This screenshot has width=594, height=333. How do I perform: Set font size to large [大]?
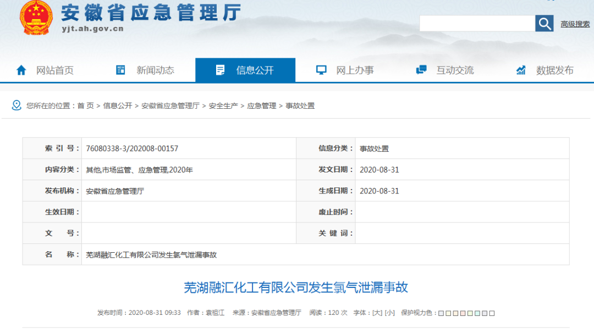point(377,313)
